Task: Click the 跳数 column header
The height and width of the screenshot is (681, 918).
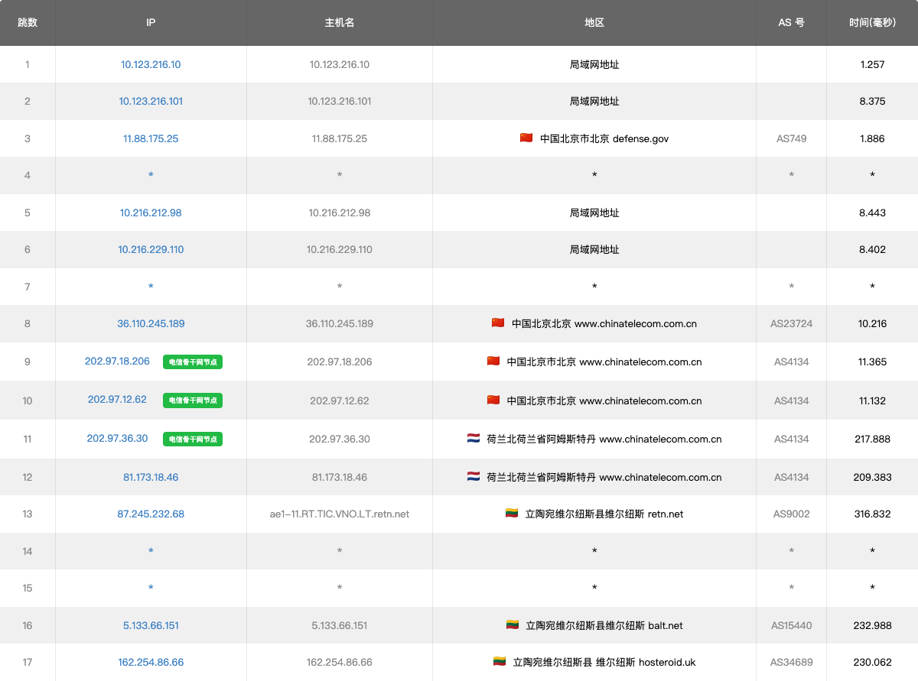Action: [x=28, y=23]
